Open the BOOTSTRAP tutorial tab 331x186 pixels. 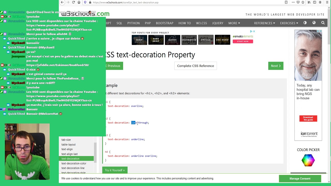click(x=164, y=23)
